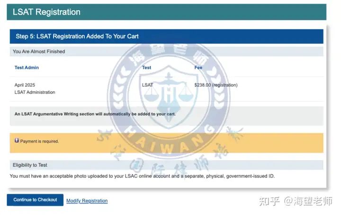Click the Test column header
This screenshot has width=341, height=215.
pos(146,68)
